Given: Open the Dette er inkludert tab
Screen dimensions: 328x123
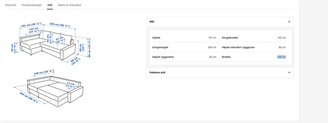Looking at the screenshot, I should 69,5.
